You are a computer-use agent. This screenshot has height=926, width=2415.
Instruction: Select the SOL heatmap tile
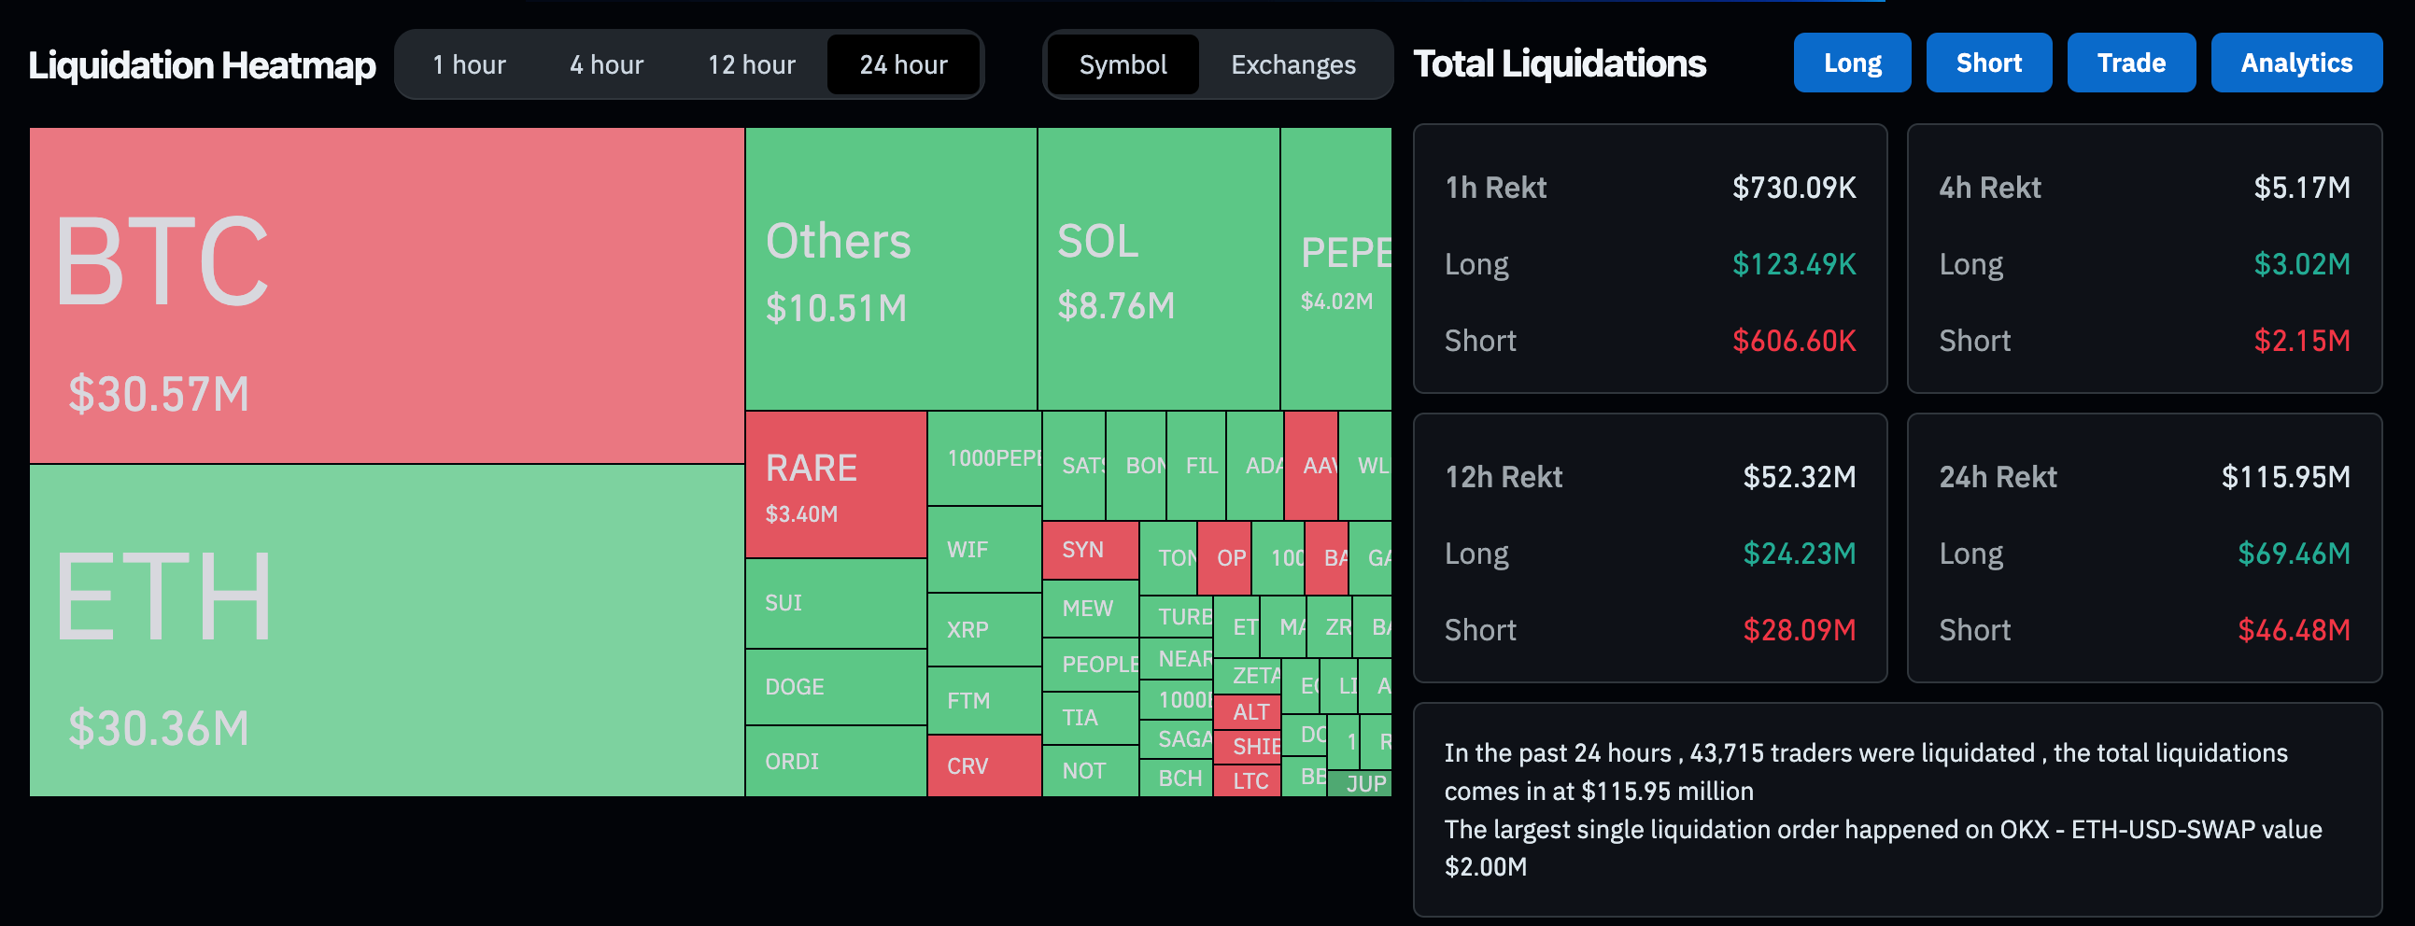click(x=1158, y=269)
